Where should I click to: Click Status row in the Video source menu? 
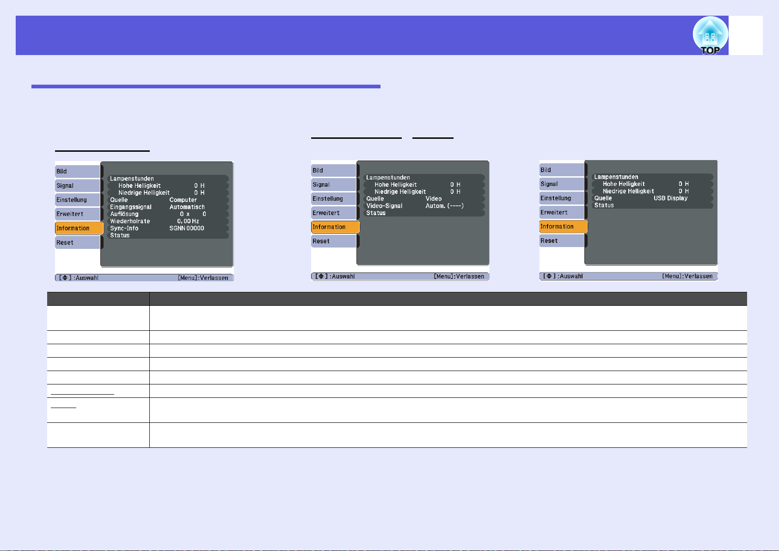click(424, 213)
